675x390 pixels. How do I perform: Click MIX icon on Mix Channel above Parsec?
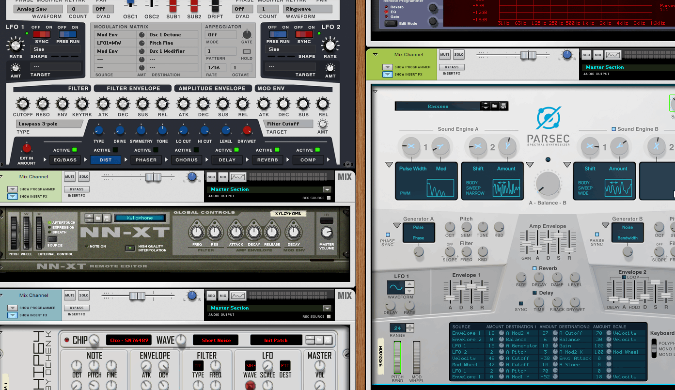tap(598, 55)
